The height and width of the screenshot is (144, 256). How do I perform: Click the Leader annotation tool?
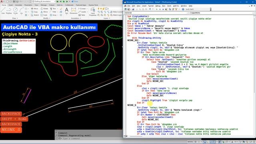click(82, 12)
